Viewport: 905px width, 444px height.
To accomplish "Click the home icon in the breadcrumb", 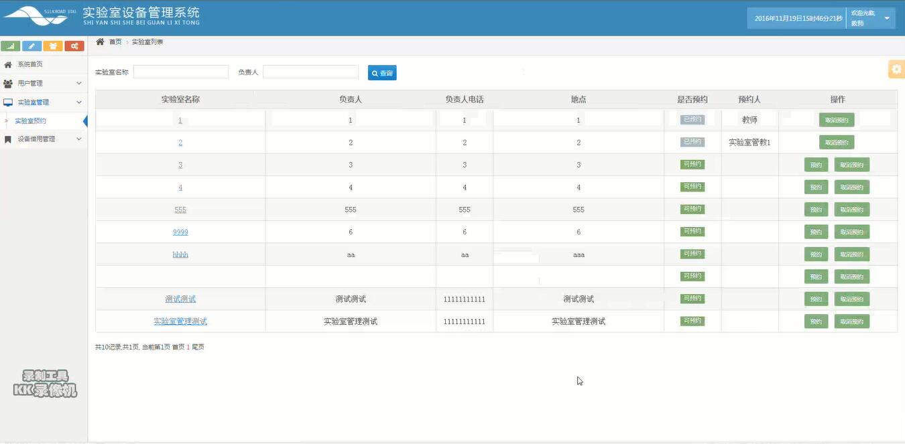I will pyautogui.click(x=99, y=41).
